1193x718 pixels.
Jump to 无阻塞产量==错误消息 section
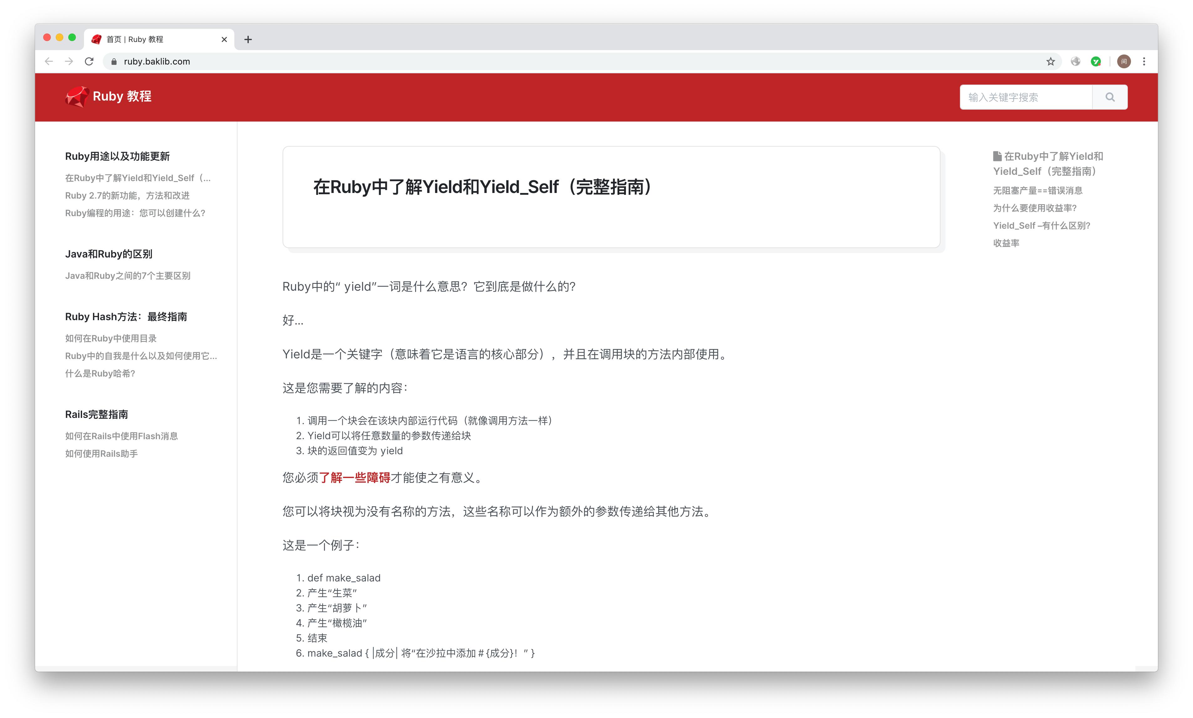1038,191
